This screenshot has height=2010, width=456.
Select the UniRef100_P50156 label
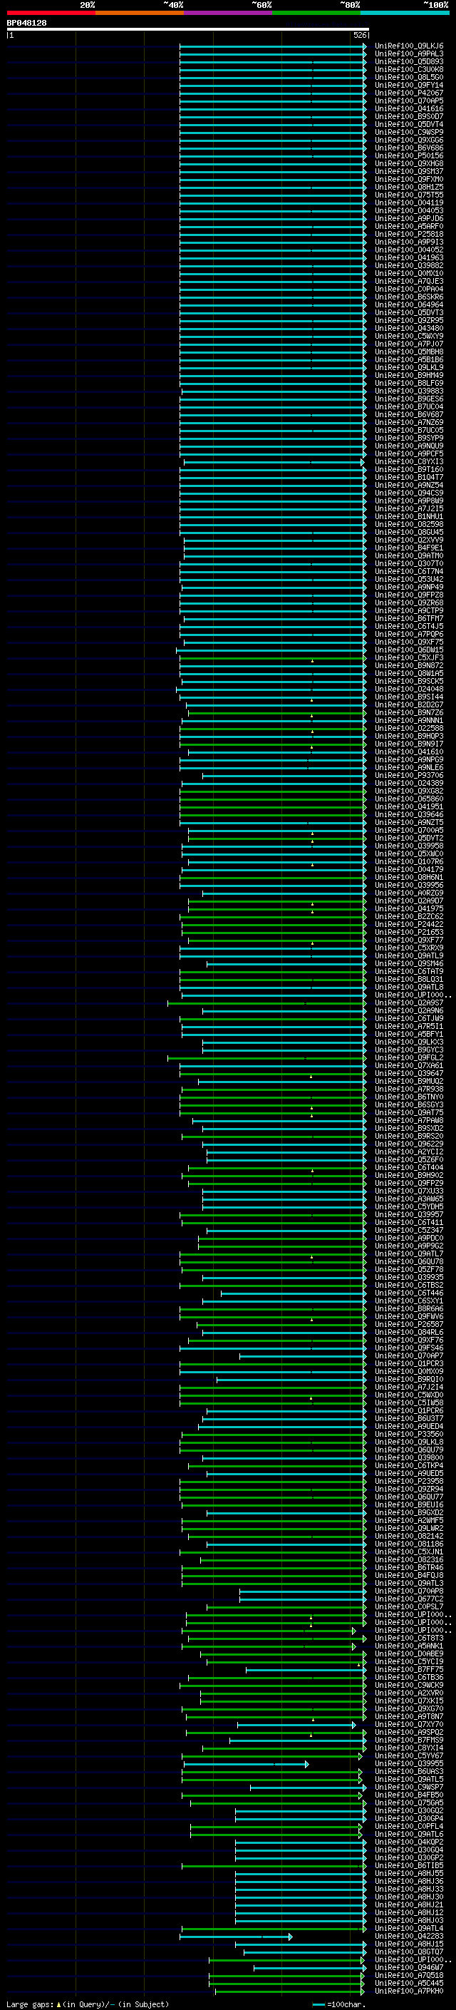[409, 156]
